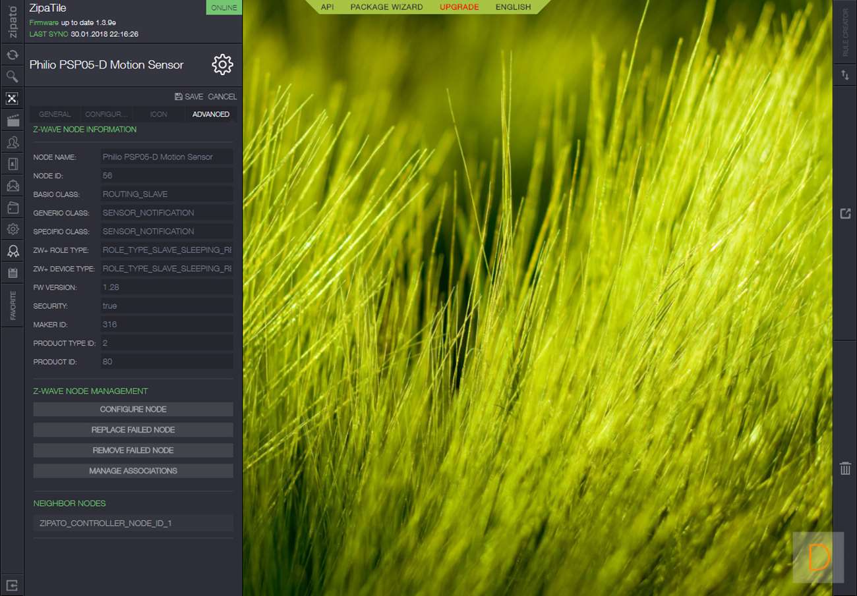Open the users icon in sidebar

12,142
